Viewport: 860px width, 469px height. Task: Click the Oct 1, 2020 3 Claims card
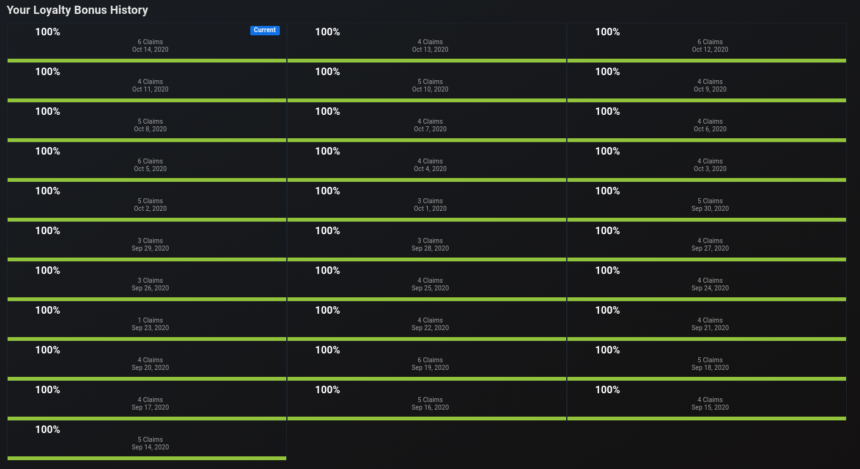pos(427,202)
